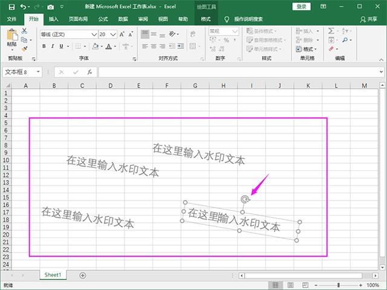This screenshot has width=387, height=290.
Task: Click the percent style icon
Action: pos(226,40)
